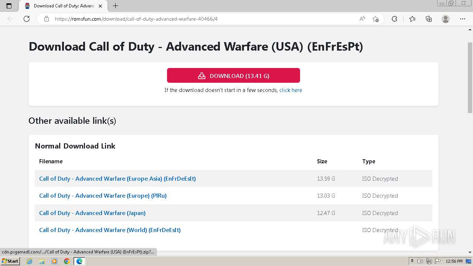Open the user profile icon
The image size is (473, 266).
(x=446, y=19)
